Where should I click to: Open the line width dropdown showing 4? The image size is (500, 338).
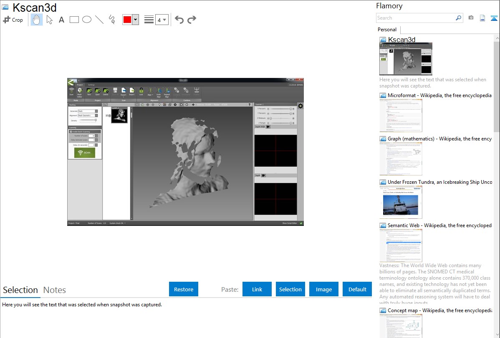(x=162, y=20)
